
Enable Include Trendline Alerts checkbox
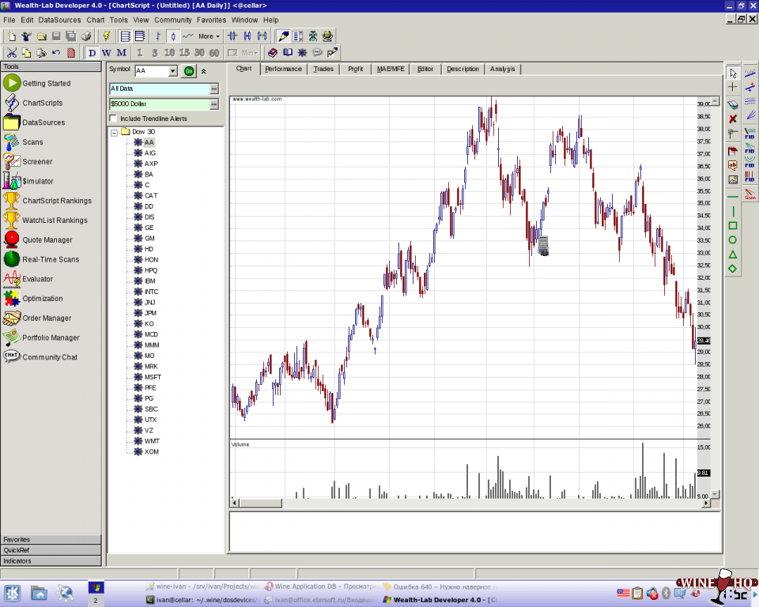113,119
